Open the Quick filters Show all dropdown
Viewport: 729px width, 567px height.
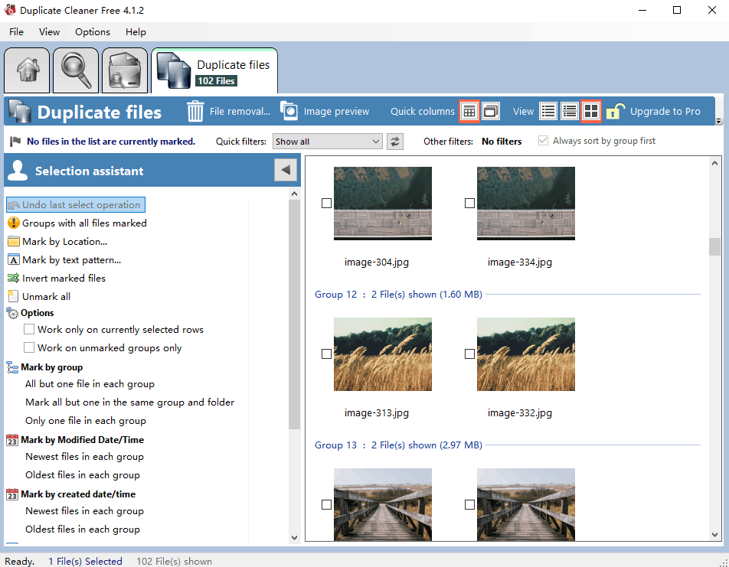tap(327, 142)
